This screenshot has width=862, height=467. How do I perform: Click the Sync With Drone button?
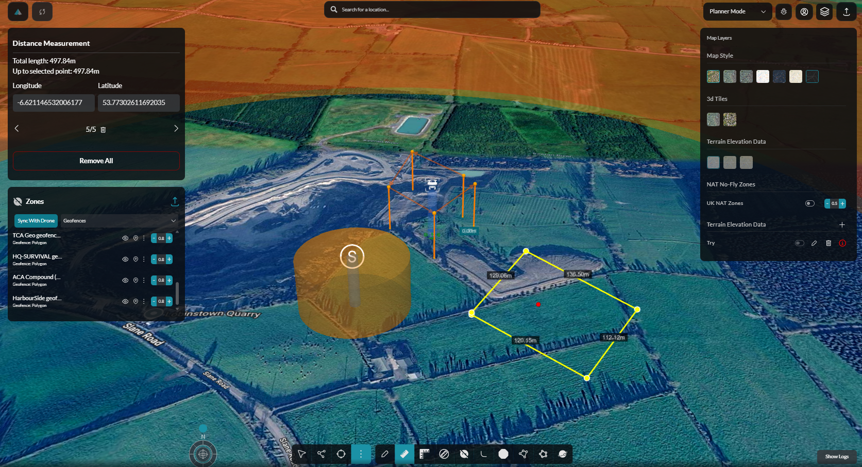36,221
